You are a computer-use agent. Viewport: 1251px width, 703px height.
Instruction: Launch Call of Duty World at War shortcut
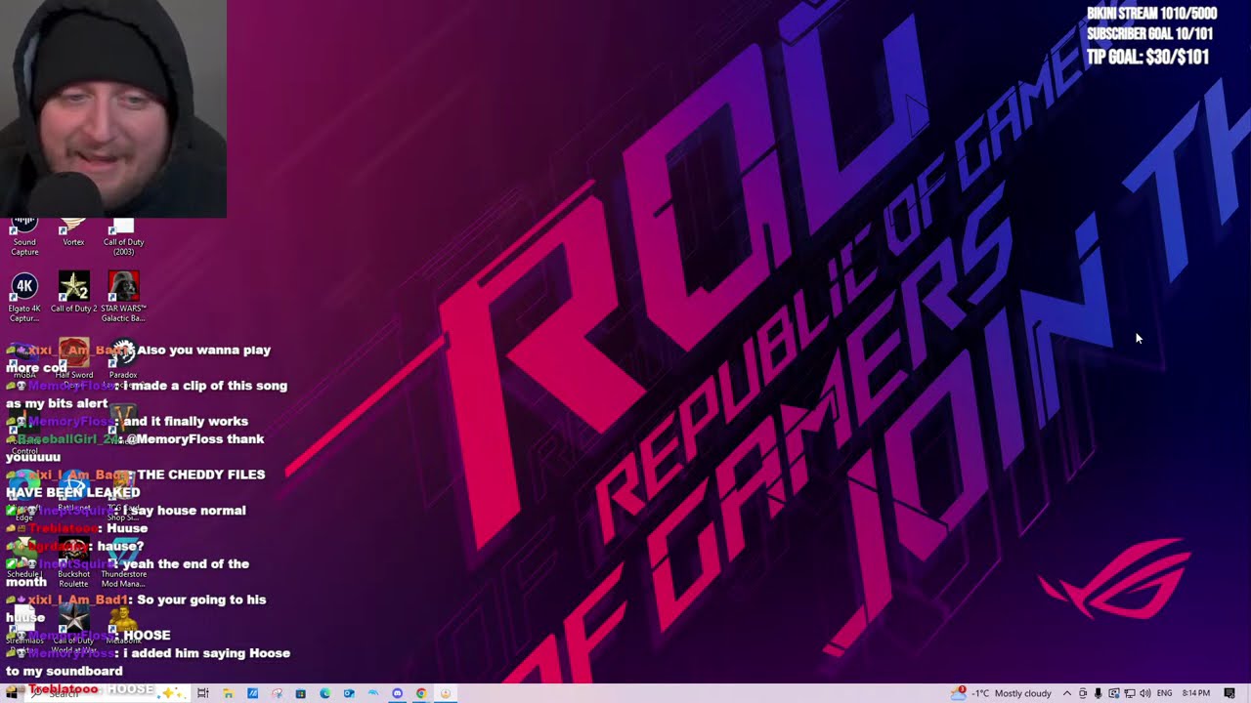point(74,629)
